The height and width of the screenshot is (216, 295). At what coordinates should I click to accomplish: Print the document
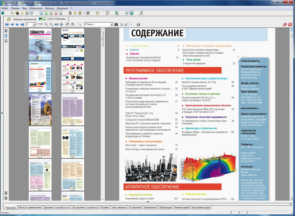coord(138,25)
